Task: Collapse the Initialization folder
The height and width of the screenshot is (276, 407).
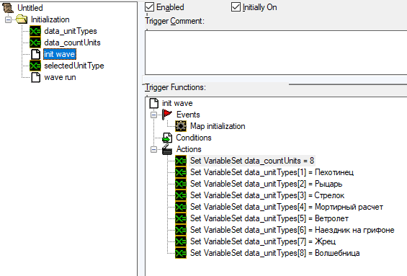Action: (9, 19)
